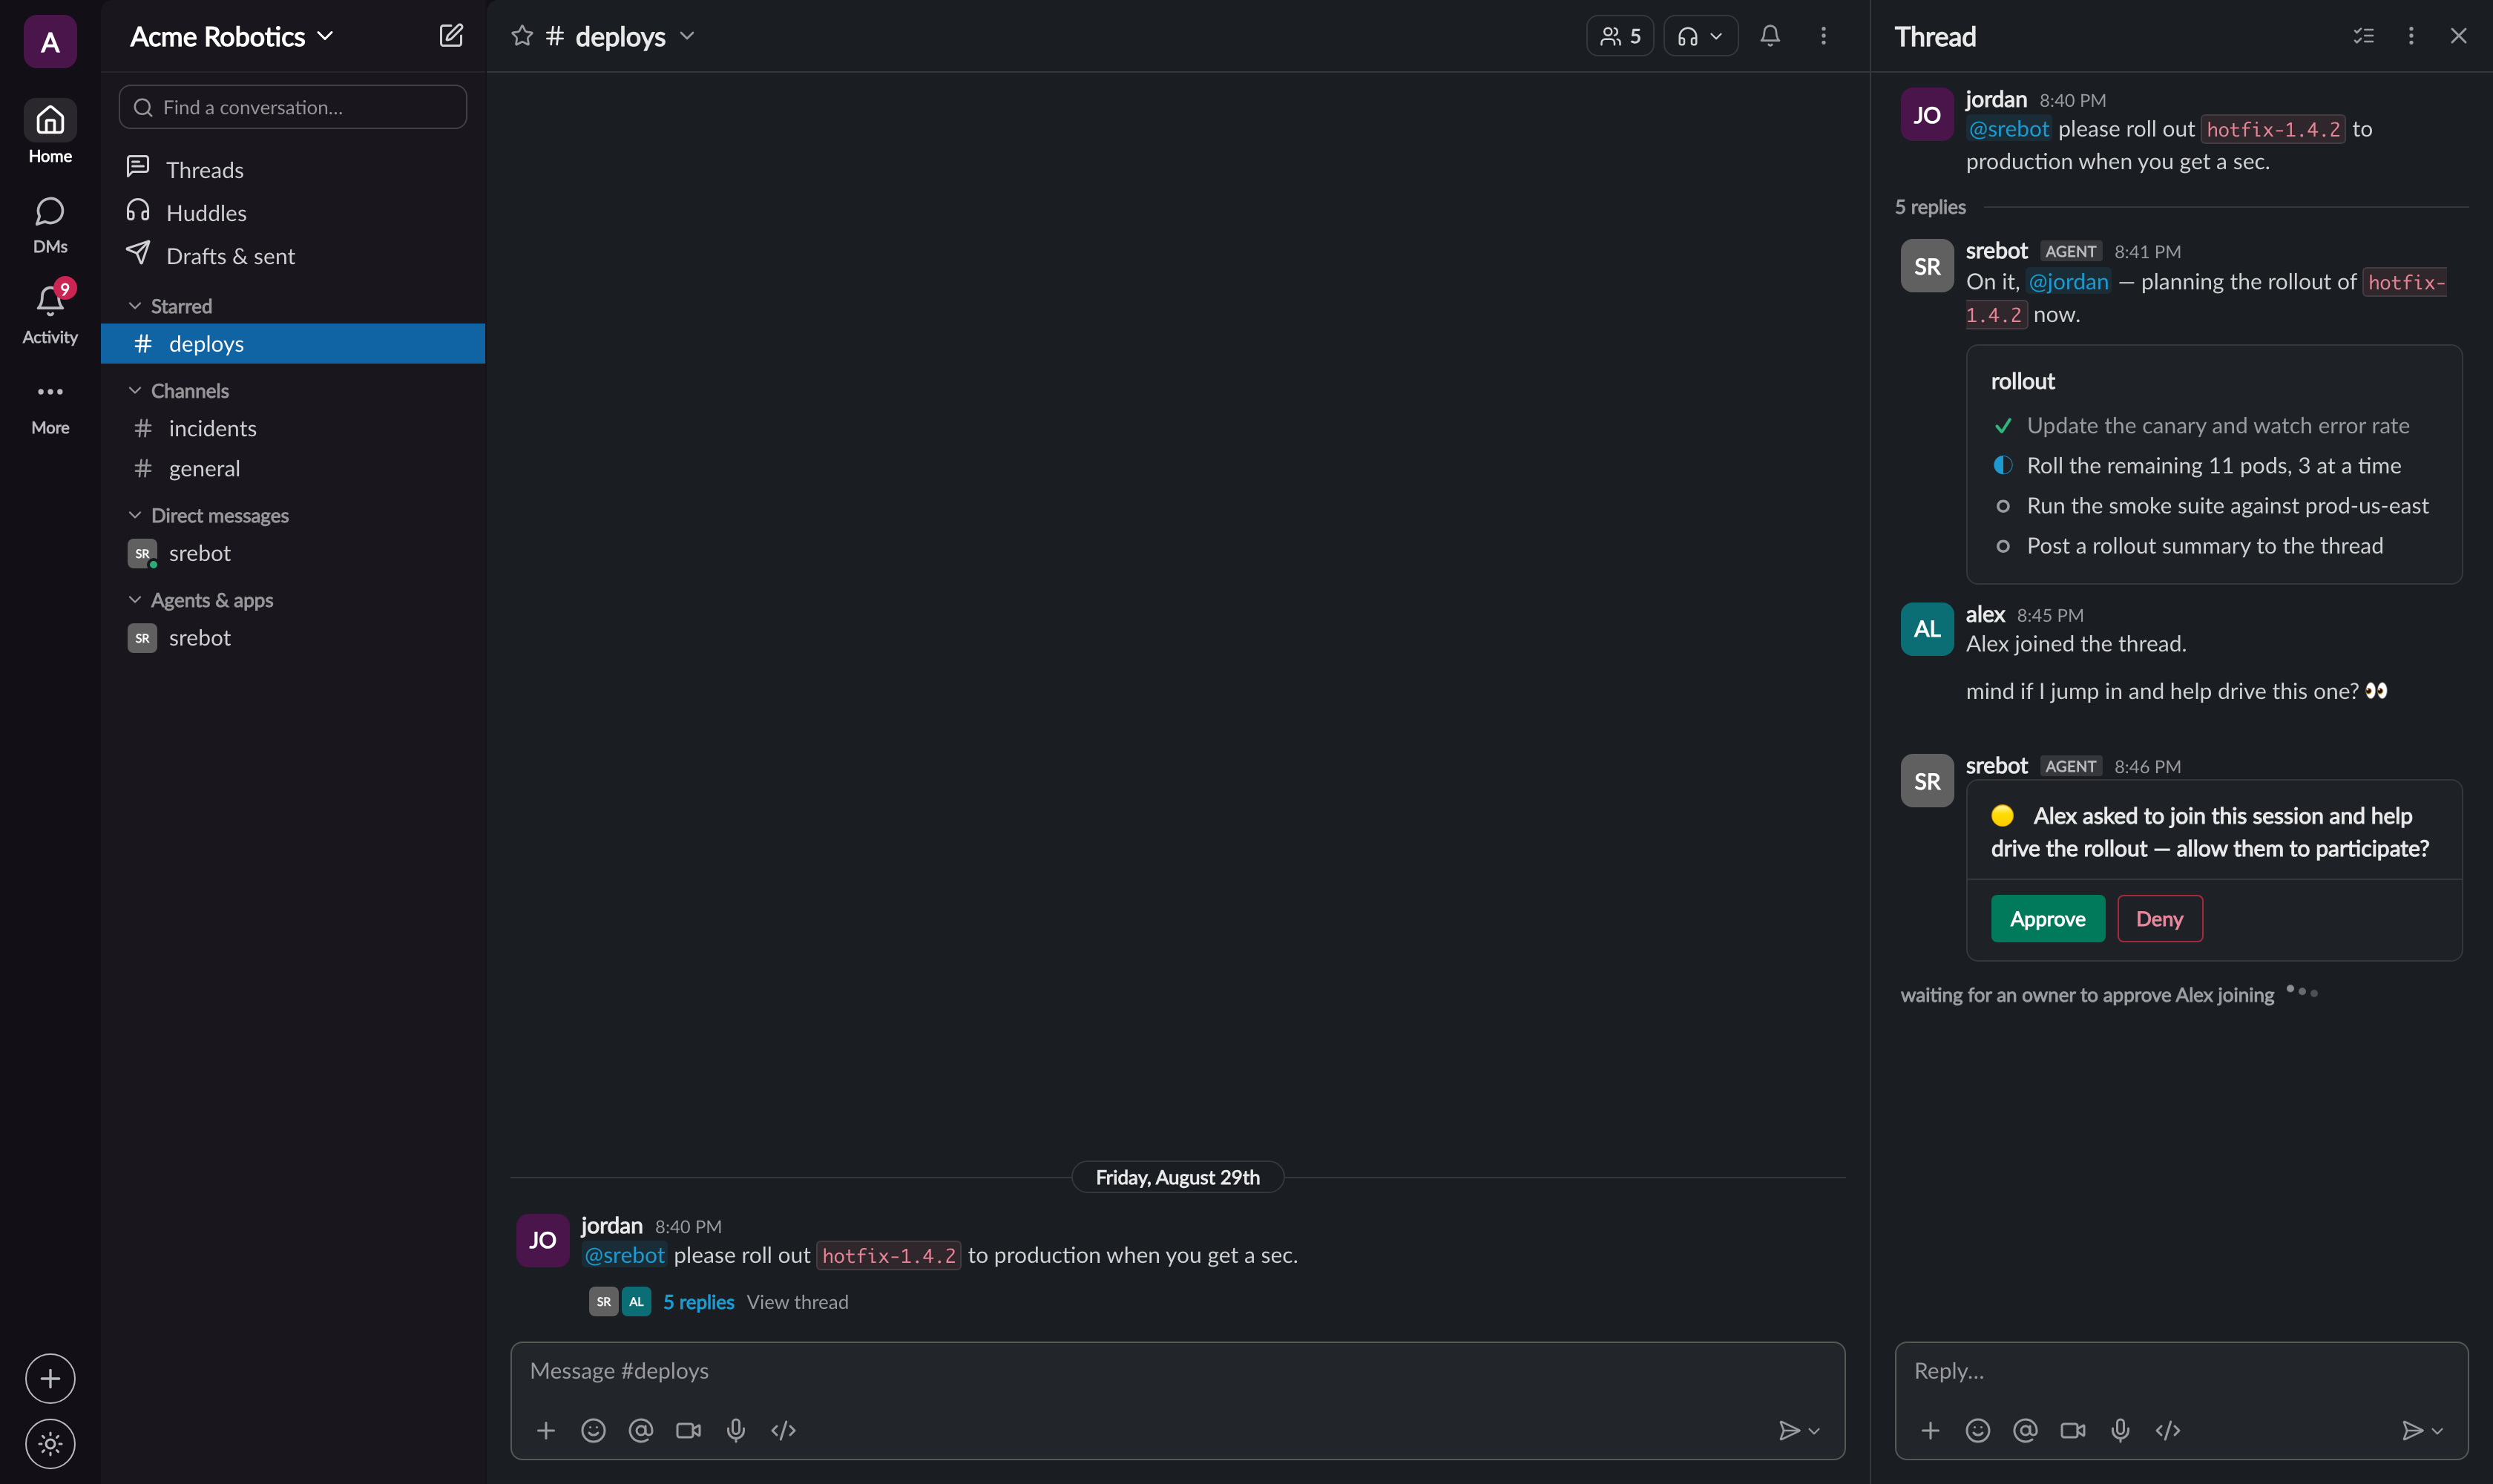Open emoji picker in thread reply composer
Image resolution: width=2493 pixels, height=1484 pixels.
click(1978, 1431)
